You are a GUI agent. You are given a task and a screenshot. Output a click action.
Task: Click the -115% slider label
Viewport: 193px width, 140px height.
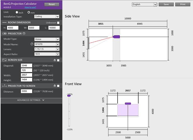click(x=70, y=129)
